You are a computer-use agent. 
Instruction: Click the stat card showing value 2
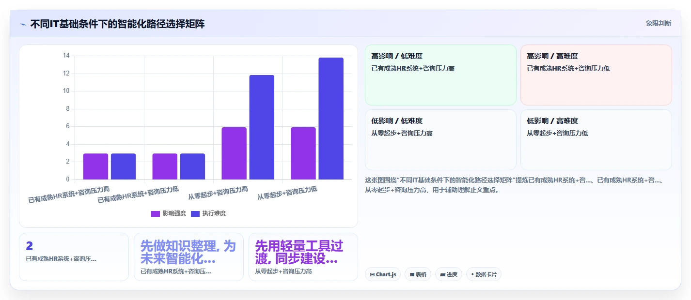(x=74, y=257)
